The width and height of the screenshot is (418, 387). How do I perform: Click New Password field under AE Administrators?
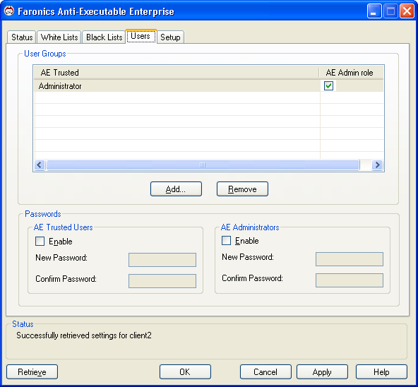coord(350,259)
